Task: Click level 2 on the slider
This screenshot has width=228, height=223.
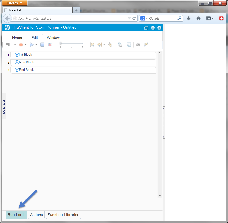Action: tap(72, 47)
